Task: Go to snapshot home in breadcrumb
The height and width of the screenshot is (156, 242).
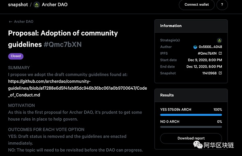Action: tap(18, 4)
